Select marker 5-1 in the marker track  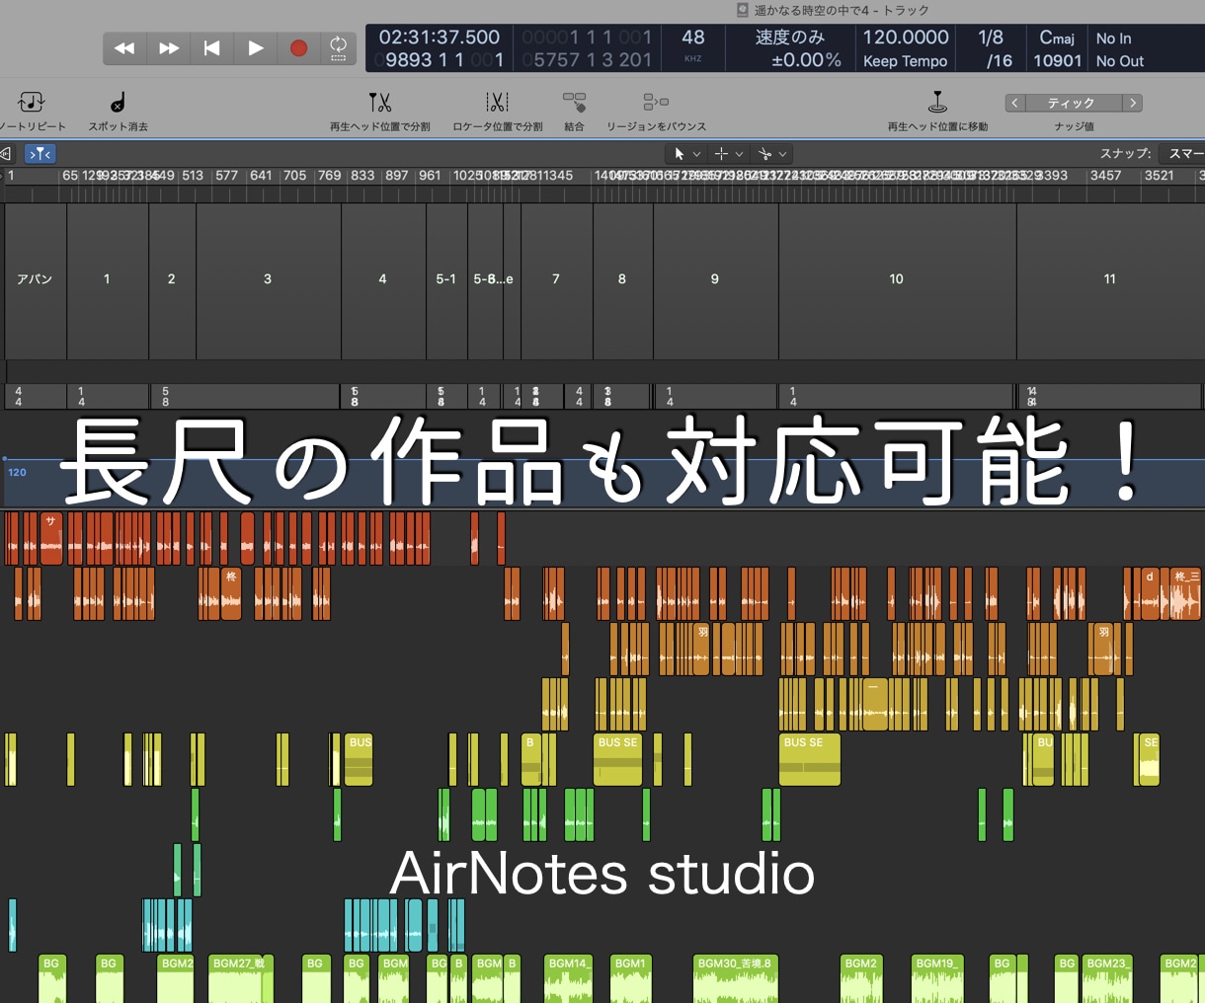pos(446,279)
